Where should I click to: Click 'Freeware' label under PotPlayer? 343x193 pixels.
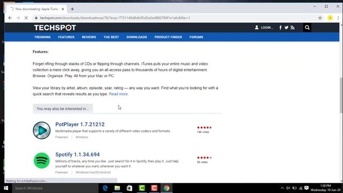(x=62, y=137)
